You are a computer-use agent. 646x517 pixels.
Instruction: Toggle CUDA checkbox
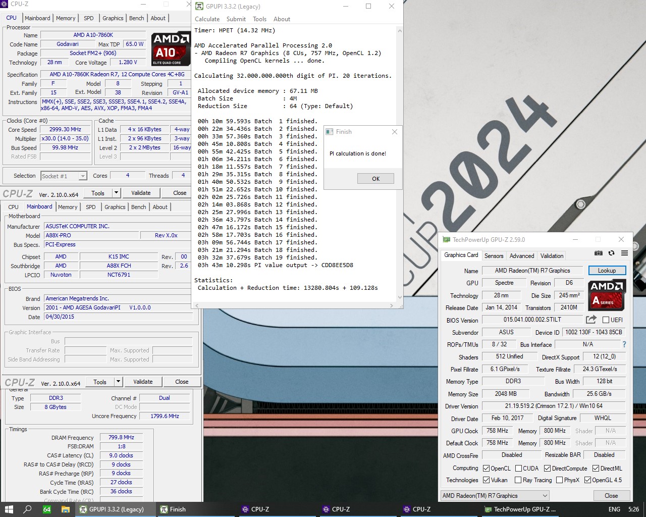pyautogui.click(x=518, y=469)
